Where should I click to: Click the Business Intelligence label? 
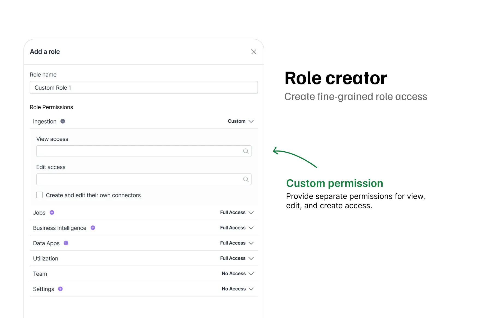point(60,228)
